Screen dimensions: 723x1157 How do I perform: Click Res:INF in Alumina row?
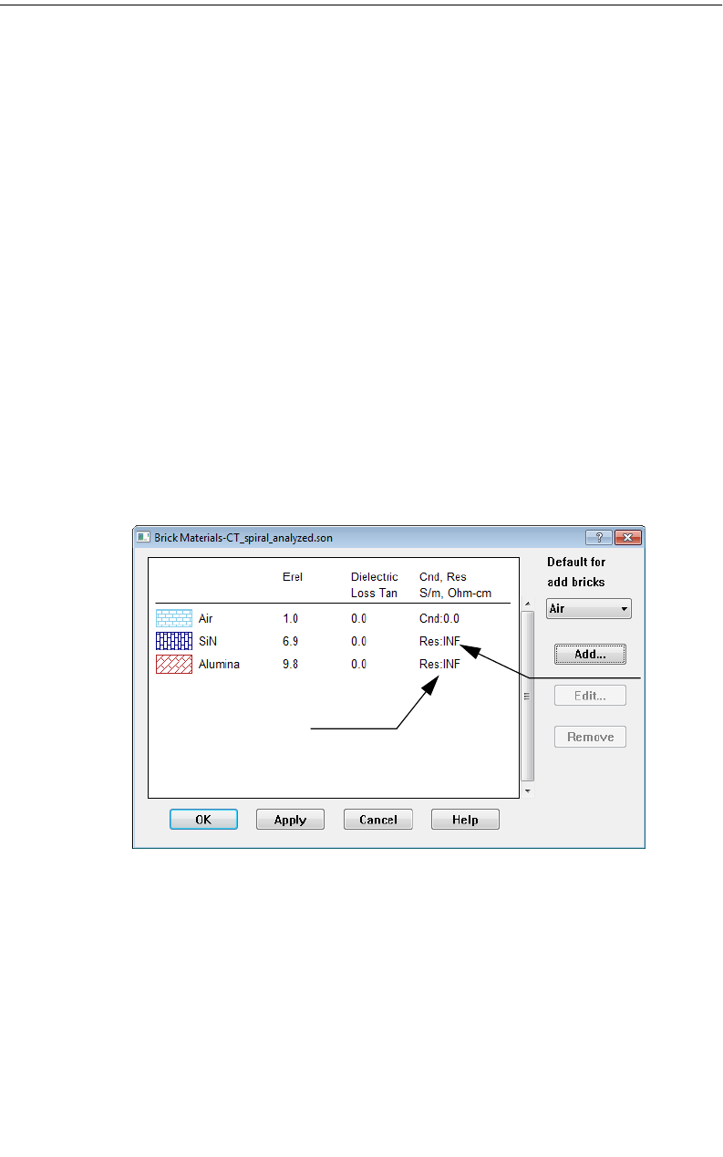click(x=439, y=665)
